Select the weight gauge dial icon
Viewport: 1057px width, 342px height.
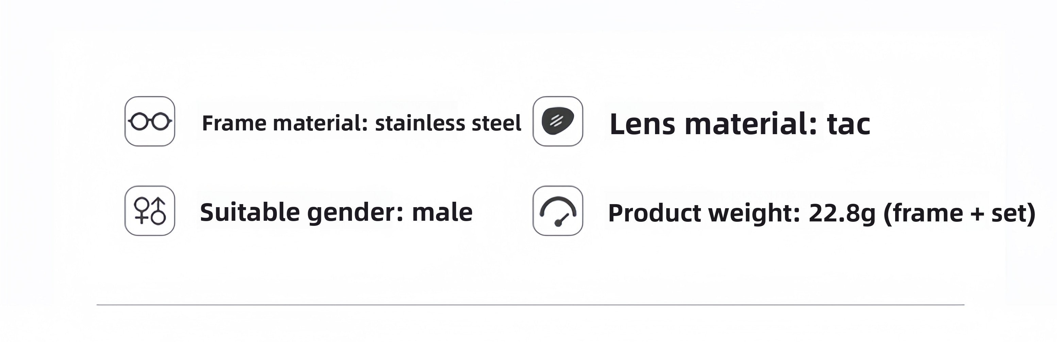(558, 211)
